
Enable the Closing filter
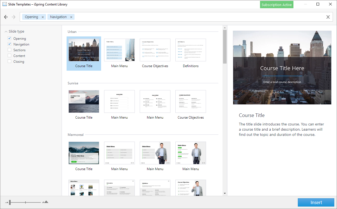click(10, 61)
